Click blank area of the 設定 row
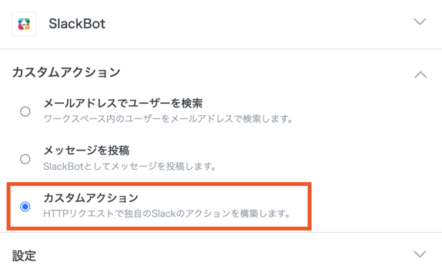The image size is (442, 279). coord(220,256)
